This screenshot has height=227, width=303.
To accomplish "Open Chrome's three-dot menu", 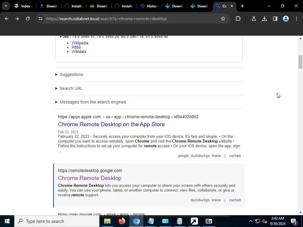I will click(296, 19).
